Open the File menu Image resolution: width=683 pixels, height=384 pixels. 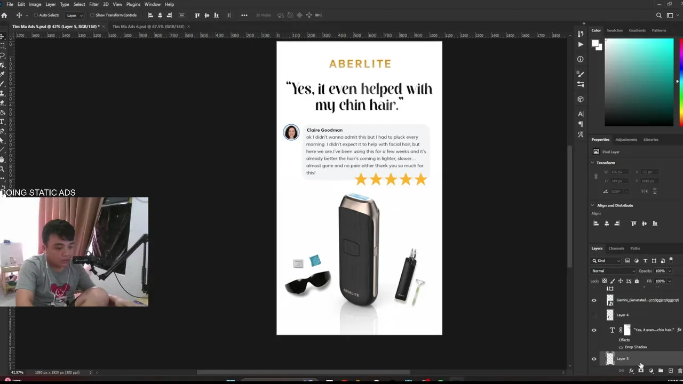point(10,4)
